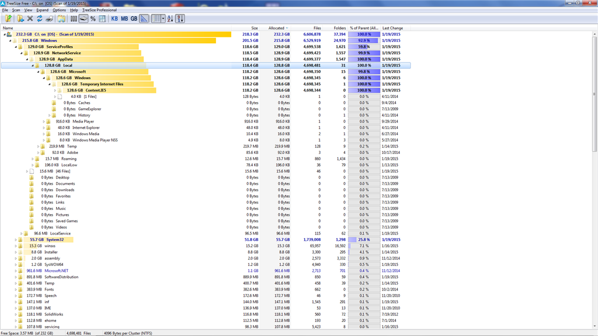Toggle the allocated space disk-drive mode button
The image size is (598, 336).
pyautogui.click(x=84, y=18)
